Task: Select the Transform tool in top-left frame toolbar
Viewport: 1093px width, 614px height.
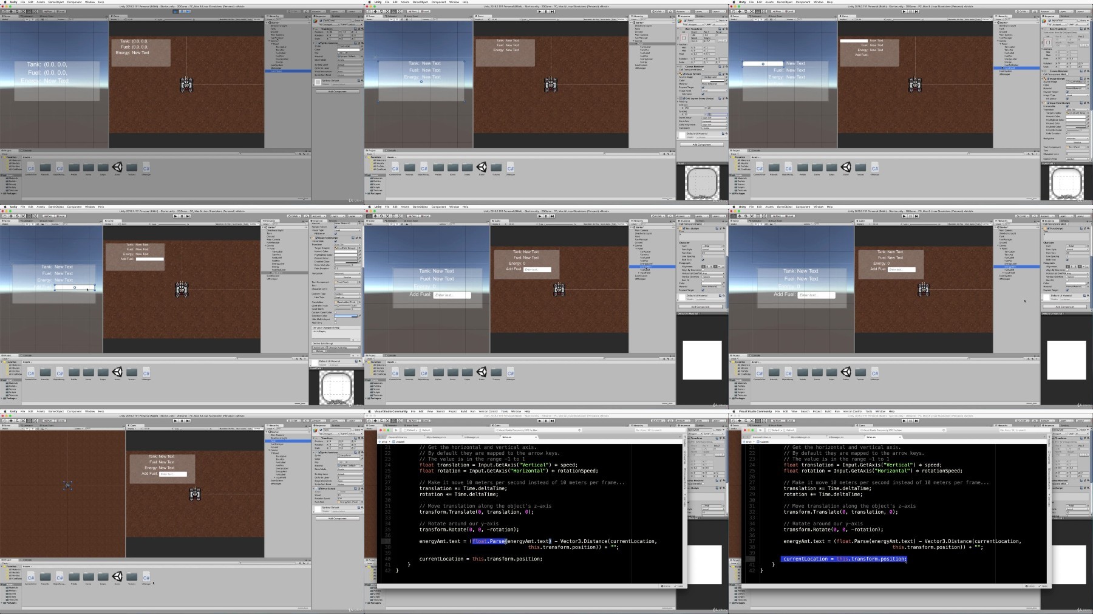Action: [x=35, y=12]
